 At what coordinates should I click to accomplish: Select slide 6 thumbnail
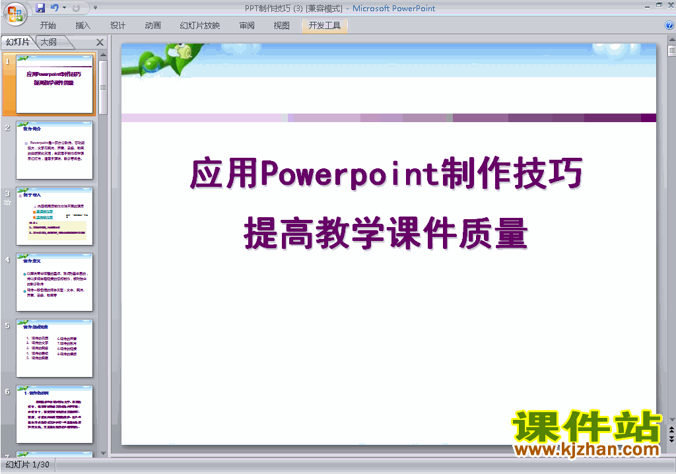[54, 414]
